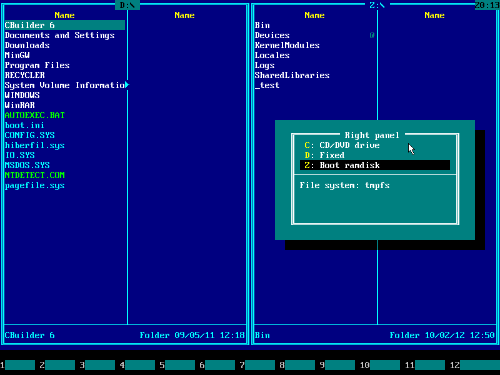Select the RECYCLER folder
The width and height of the screenshot is (500, 375).
(x=24, y=75)
